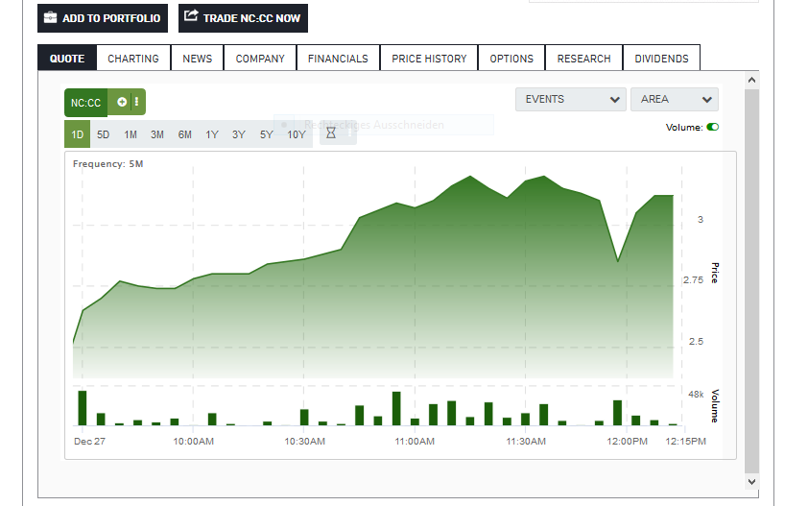The image size is (808, 506).
Task: Open the Research tab
Action: (x=583, y=59)
